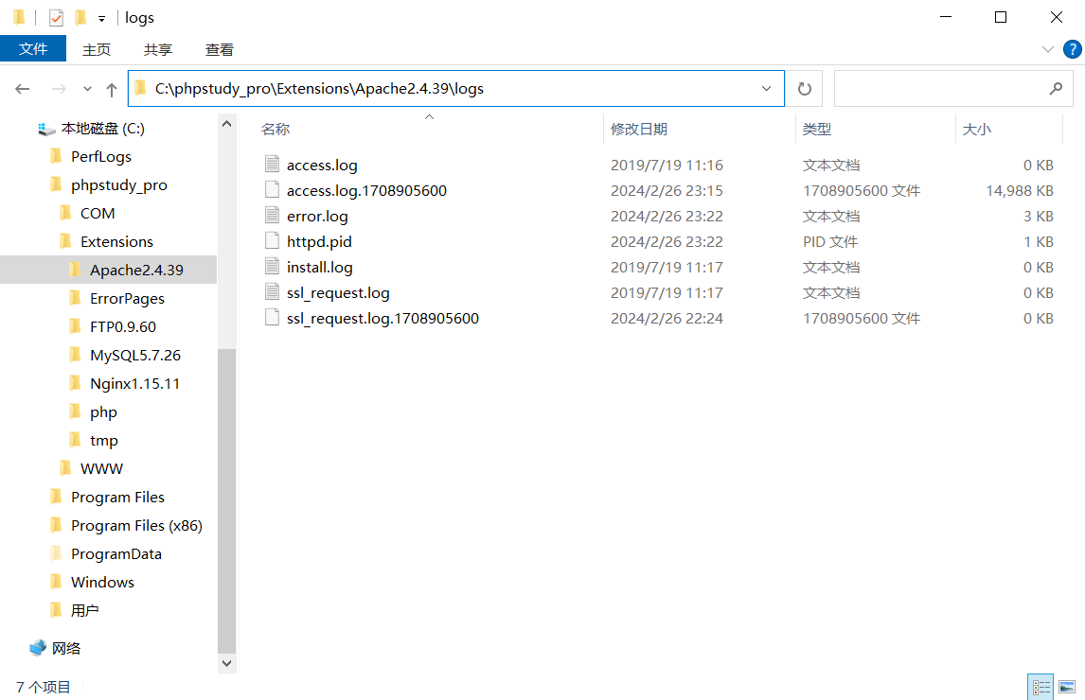Click FTP0.9.60 folder icon in tree

point(76,325)
